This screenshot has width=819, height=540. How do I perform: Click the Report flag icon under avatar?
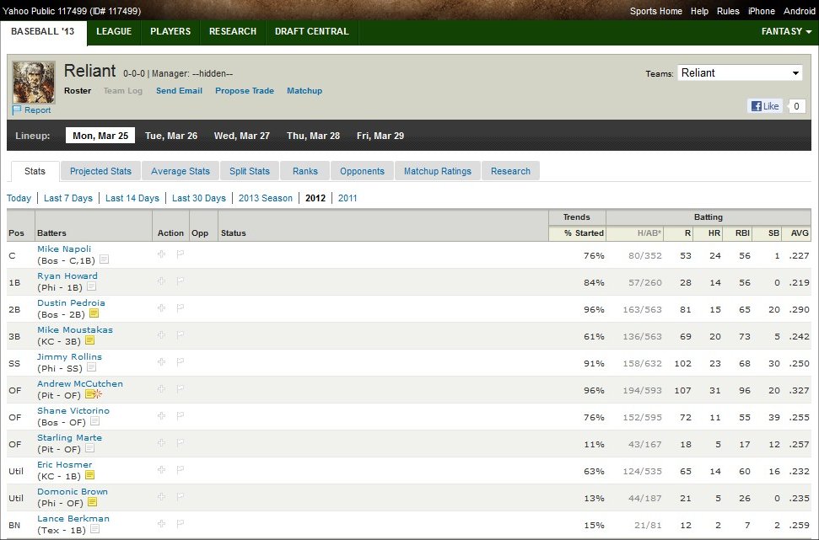point(17,110)
